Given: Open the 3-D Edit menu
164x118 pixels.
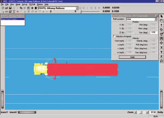Looking at the screenshot, I should [x=32, y=4].
